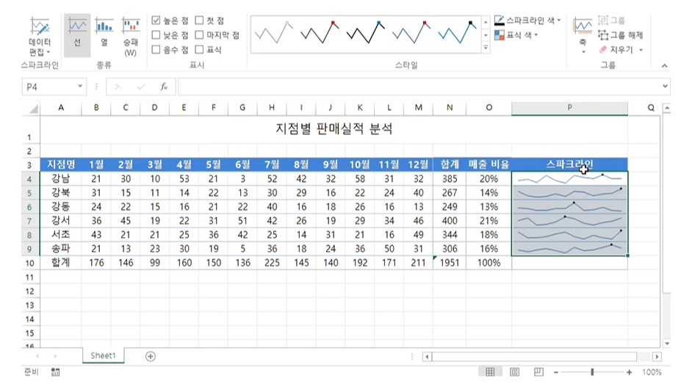
Task: Click the zoom in plus button
Action: (x=629, y=372)
